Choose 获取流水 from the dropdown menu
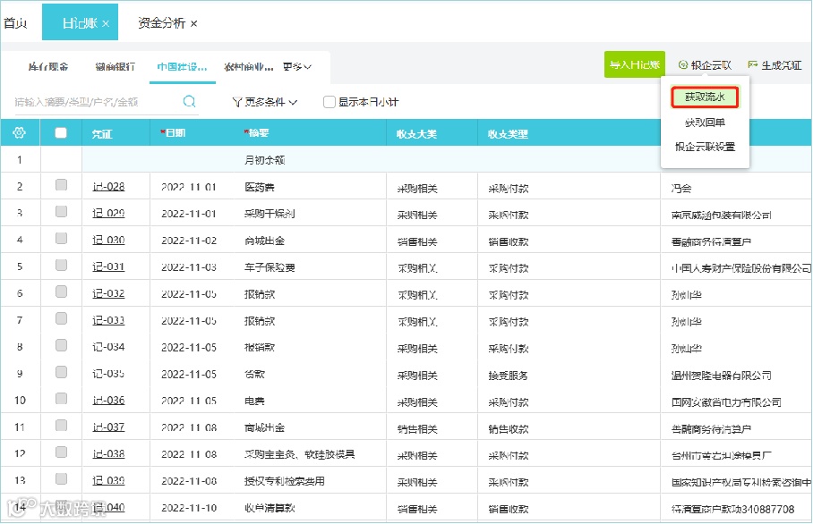The width and height of the screenshot is (813, 524). (705, 97)
